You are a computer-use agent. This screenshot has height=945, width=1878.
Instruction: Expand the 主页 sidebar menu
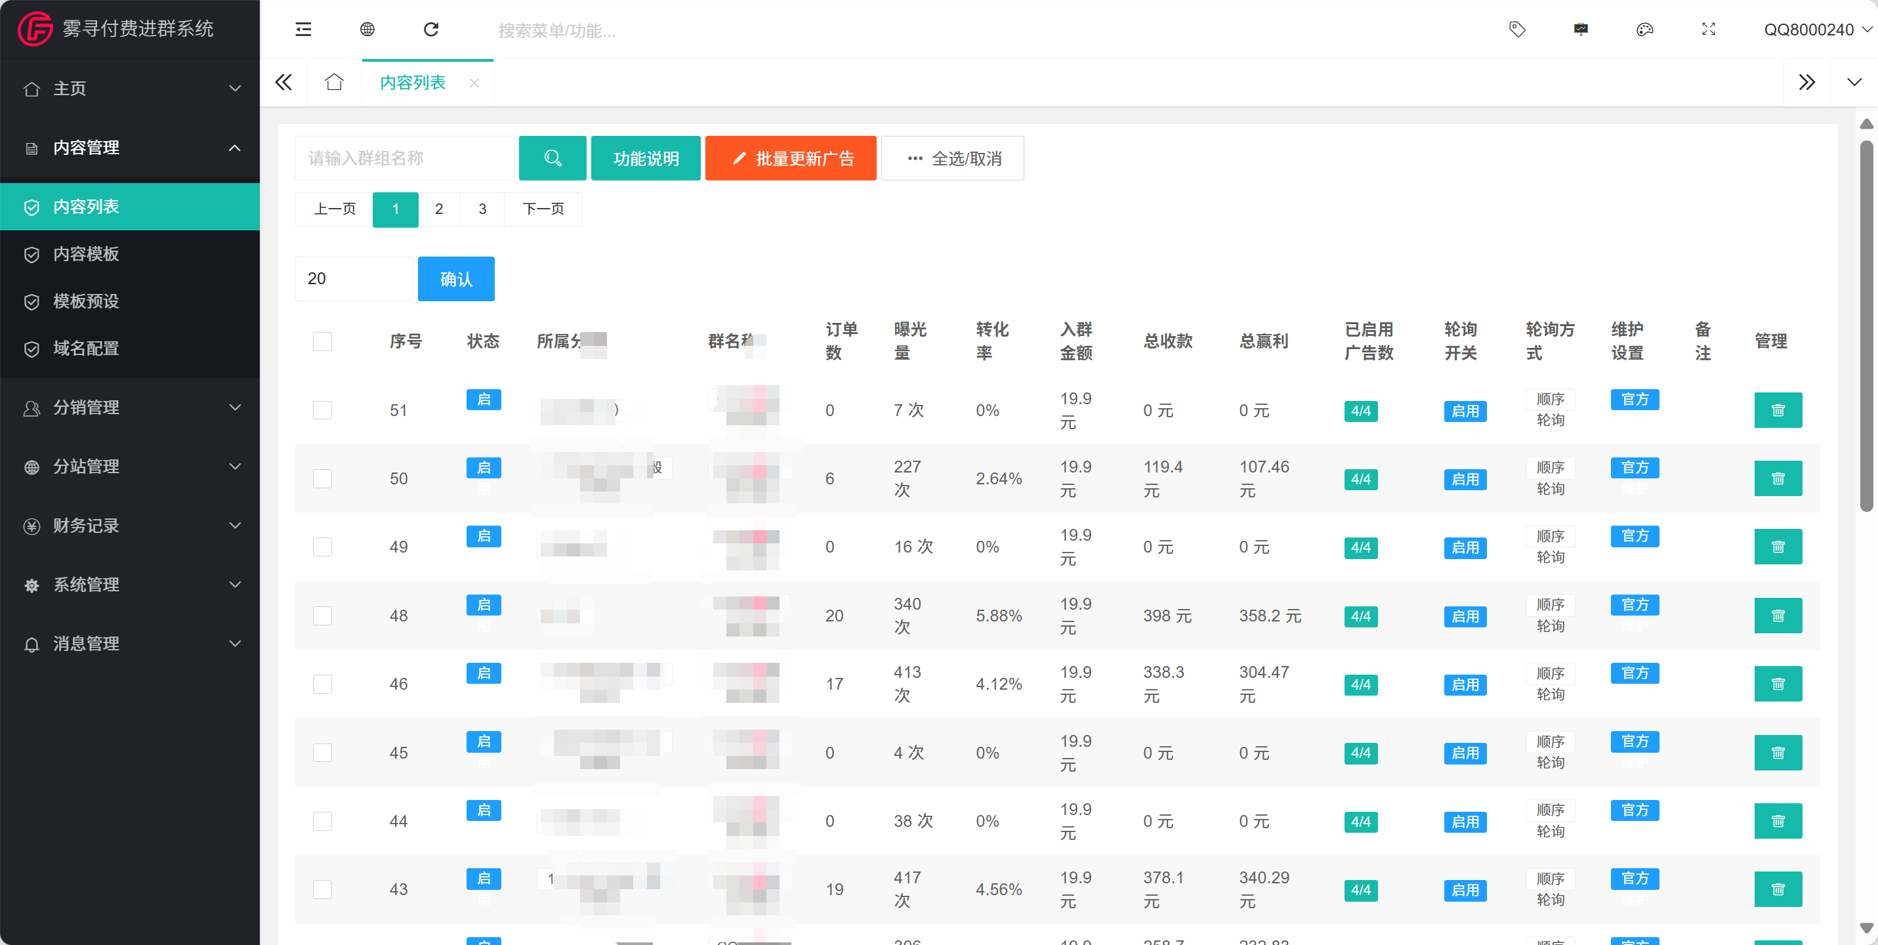pyautogui.click(x=130, y=88)
